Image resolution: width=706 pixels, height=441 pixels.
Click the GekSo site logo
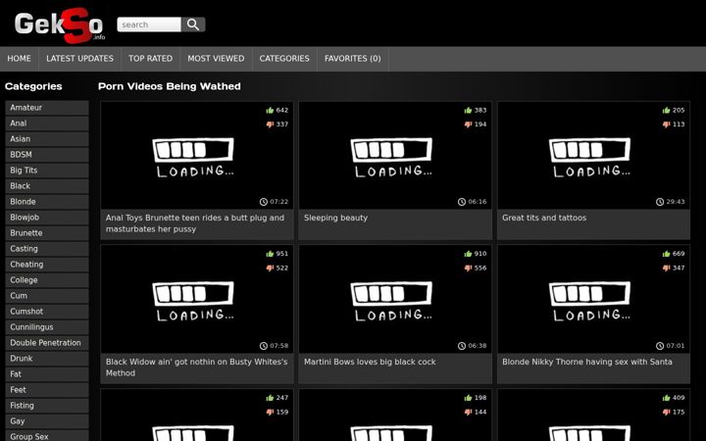pos(60,25)
